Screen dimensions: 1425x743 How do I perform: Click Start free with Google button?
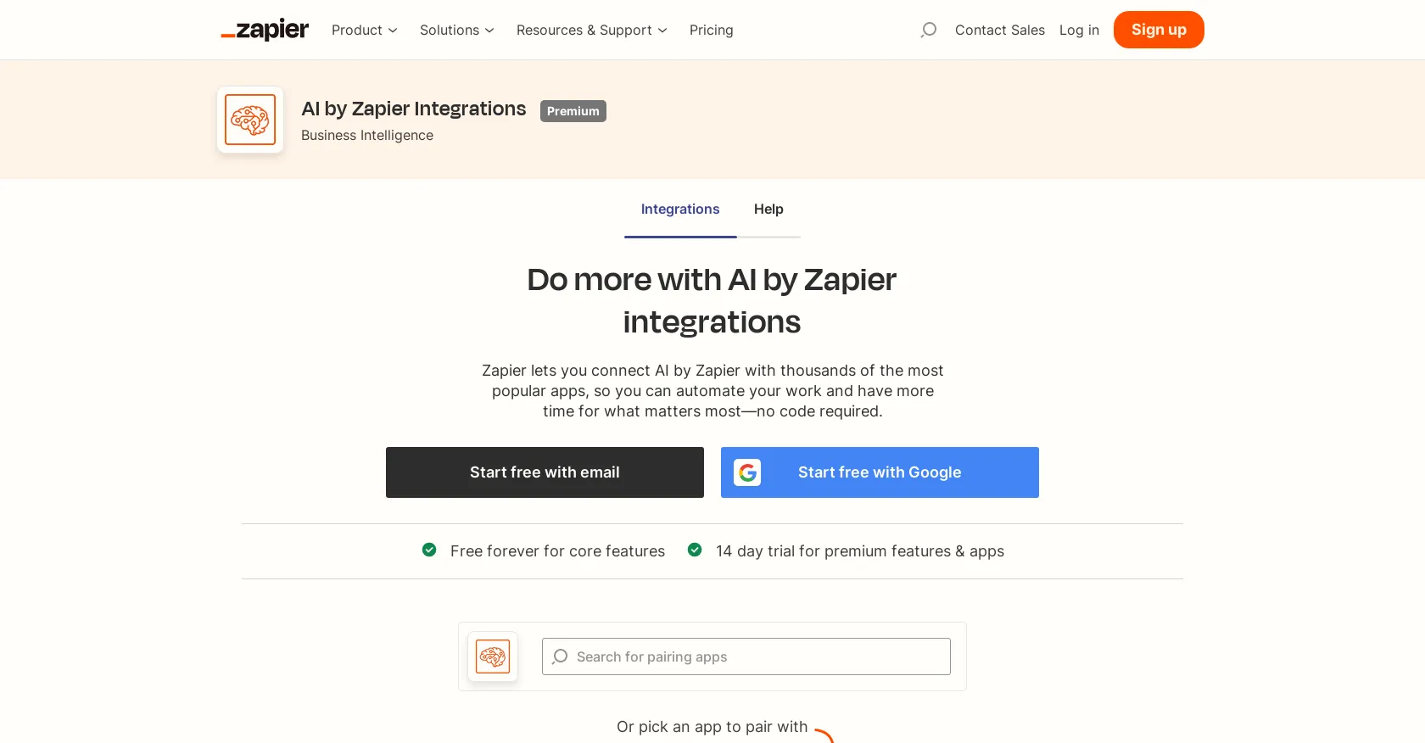[x=880, y=472]
